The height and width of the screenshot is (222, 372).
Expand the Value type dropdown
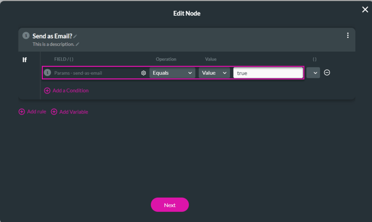pyautogui.click(x=214, y=73)
